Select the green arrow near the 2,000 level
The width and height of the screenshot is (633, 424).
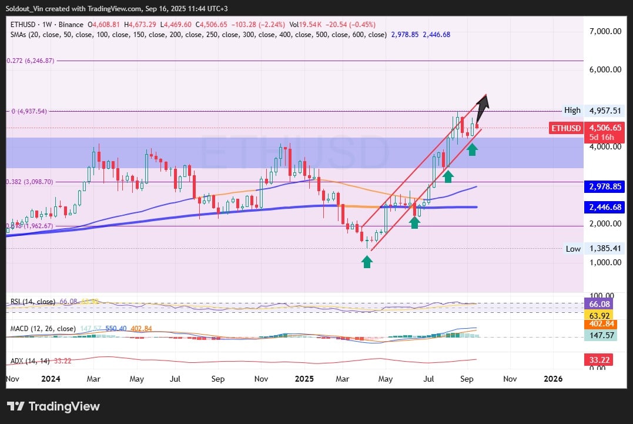tap(415, 222)
